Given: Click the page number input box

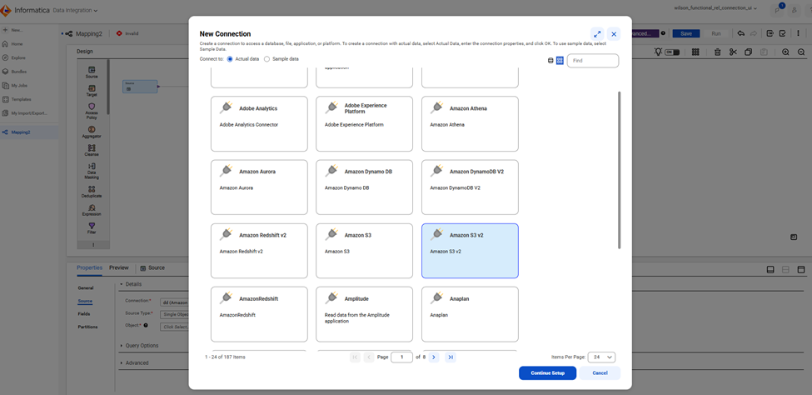Looking at the screenshot, I should pyautogui.click(x=402, y=357).
